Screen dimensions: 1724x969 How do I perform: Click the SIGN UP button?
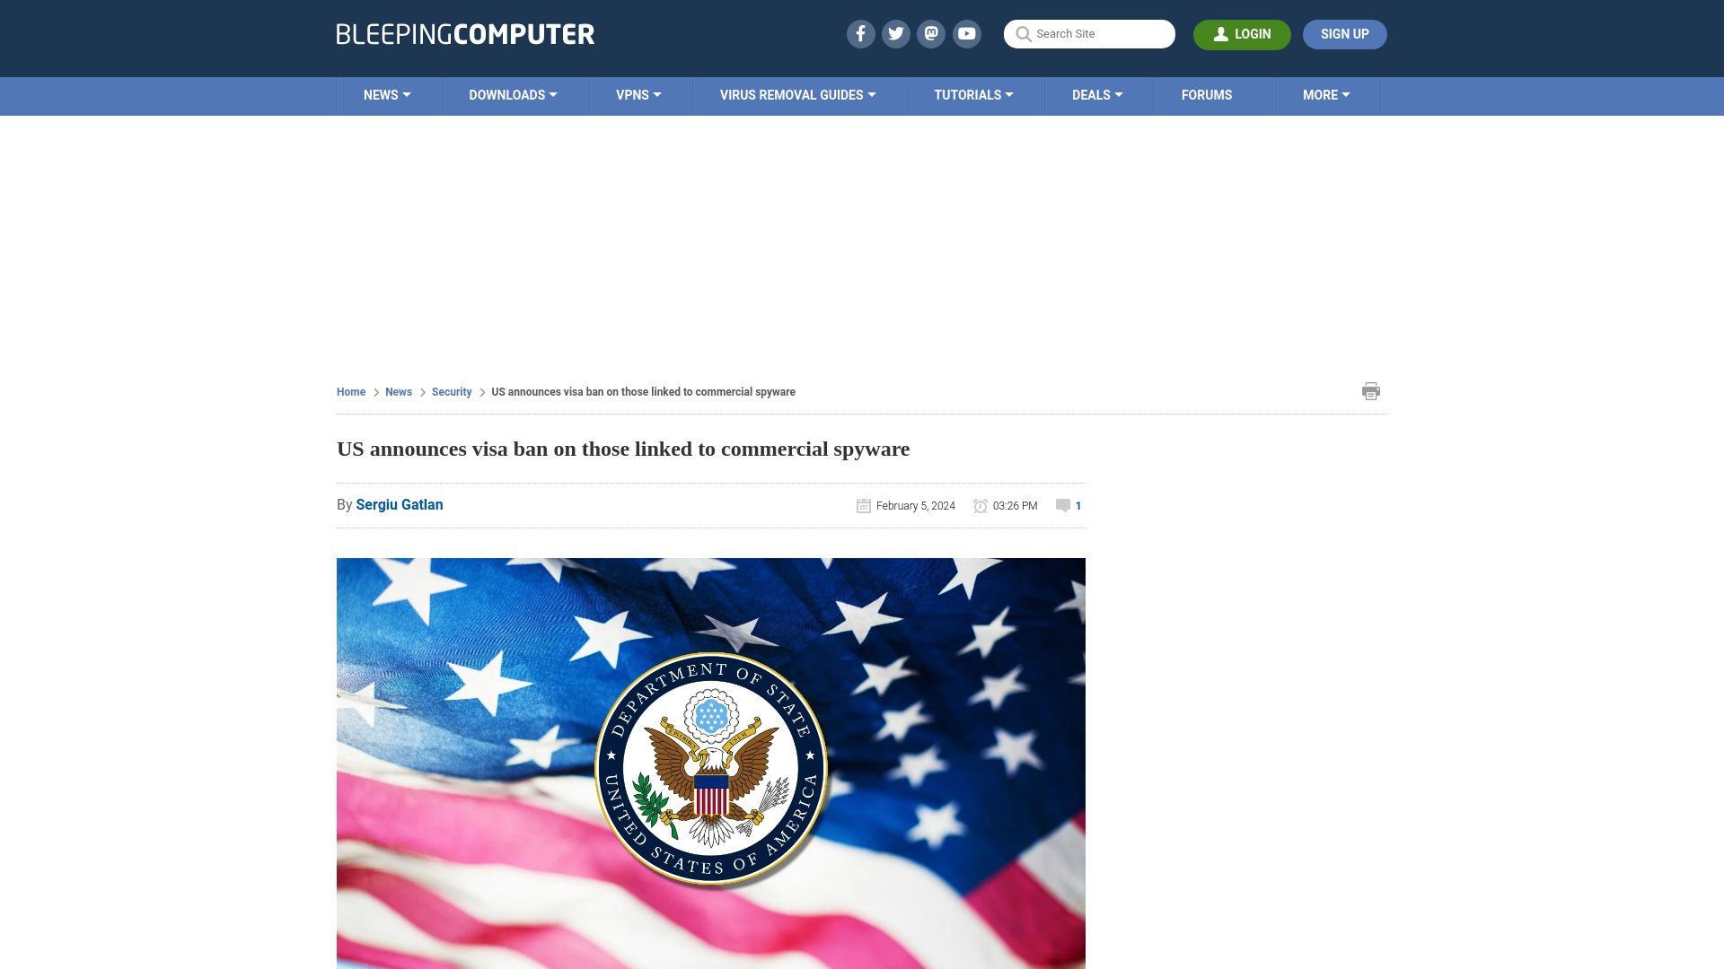[1345, 34]
